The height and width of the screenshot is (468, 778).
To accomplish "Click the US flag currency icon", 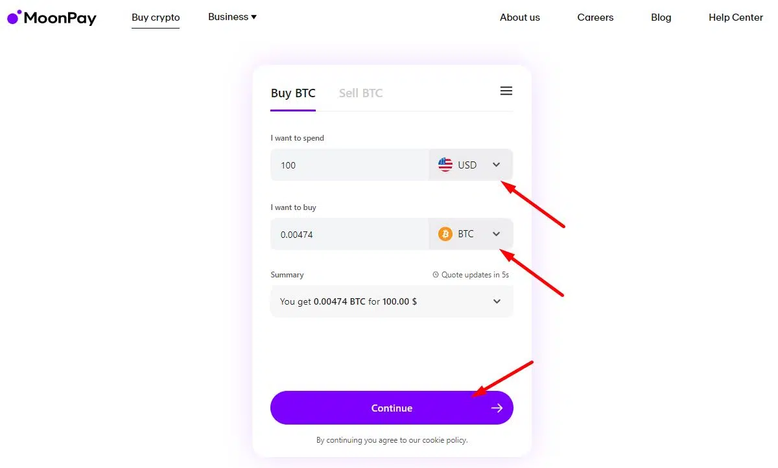I will pyautogui.click(x=445, y=165).
